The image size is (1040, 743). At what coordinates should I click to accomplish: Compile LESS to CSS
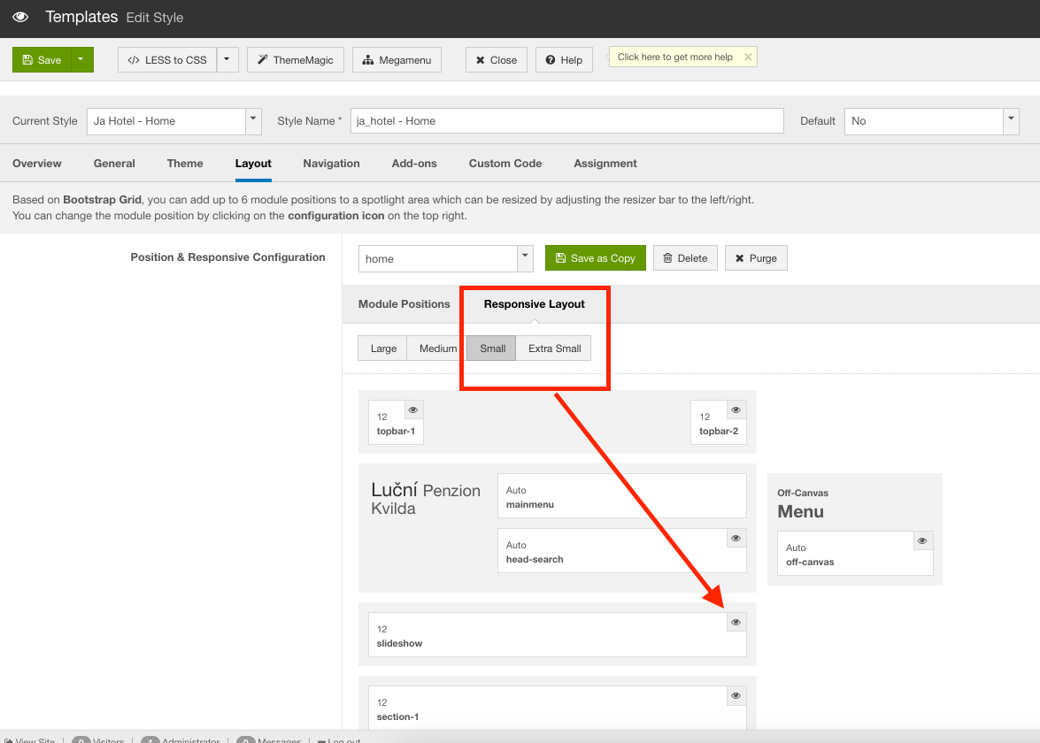[167, 60]
